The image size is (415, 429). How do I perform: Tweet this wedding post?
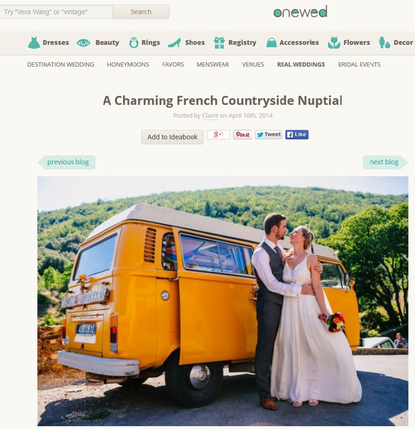268,134
